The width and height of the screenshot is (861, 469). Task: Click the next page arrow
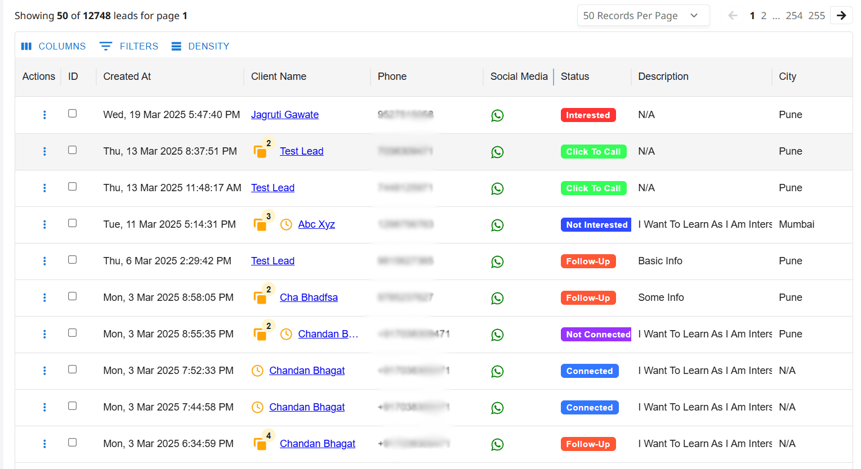click(x=841, y=15)
